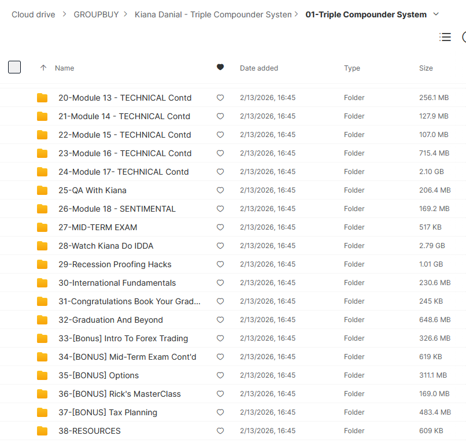The height and width of the screenshot is (443, 466).
Task: Toggle favorite on 37-[BONUS] Tax Planning
Action: tap(220, 413)
